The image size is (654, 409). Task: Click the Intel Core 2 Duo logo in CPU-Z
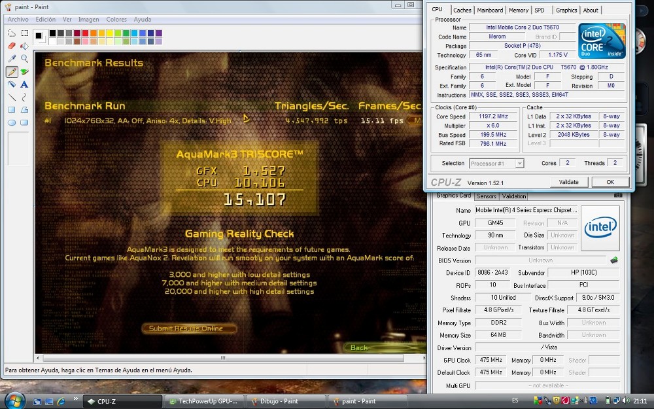[x=602, y=41]
